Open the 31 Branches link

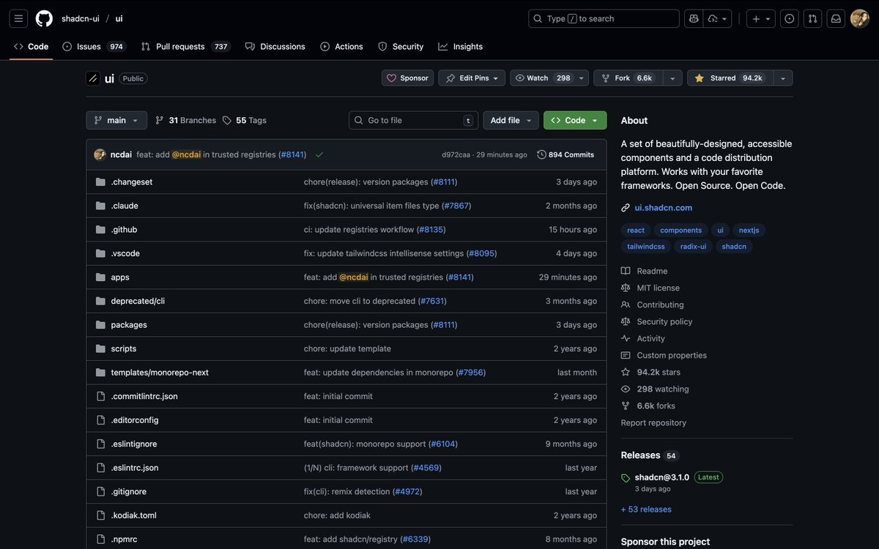(186, 120)
